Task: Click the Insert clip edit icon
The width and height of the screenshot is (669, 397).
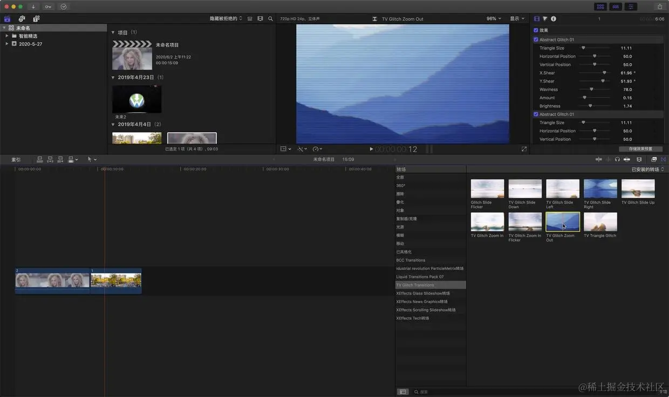Action: [x=50, y=160]
